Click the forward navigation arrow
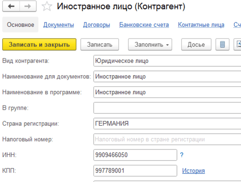This screenshot has width=241, height=182. point(28,7)
